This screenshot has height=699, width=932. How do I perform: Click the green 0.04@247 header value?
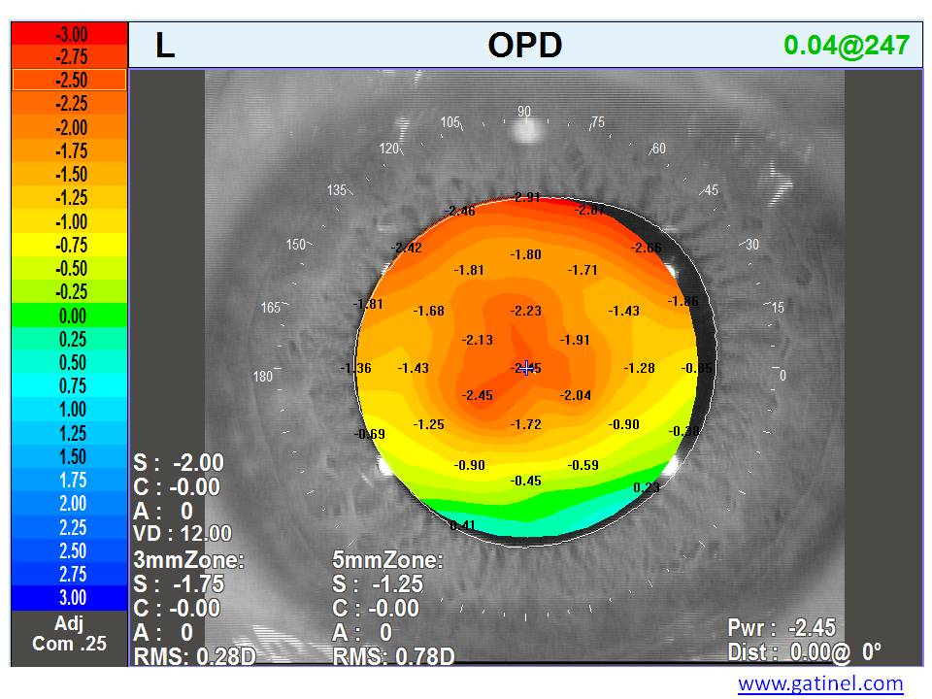tap(846, 46)
